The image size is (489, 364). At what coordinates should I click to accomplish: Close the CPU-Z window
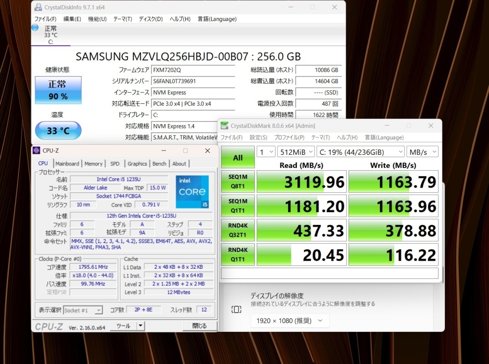(207, 151)
